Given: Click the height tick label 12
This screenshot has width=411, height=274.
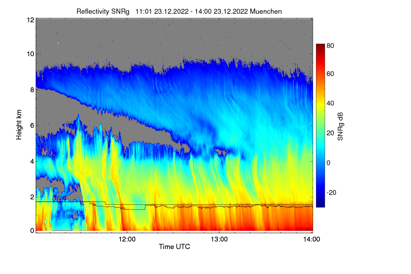Looking at the screenshot, I should click(x=30, y=20).
